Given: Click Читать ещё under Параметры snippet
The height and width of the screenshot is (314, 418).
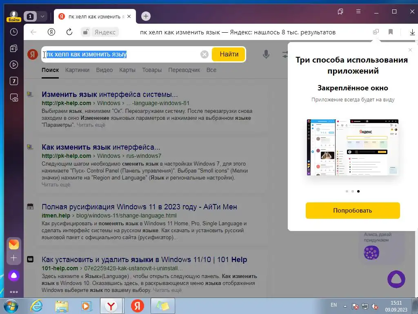Looking at the screenshot, I should [x=91, y=125].
